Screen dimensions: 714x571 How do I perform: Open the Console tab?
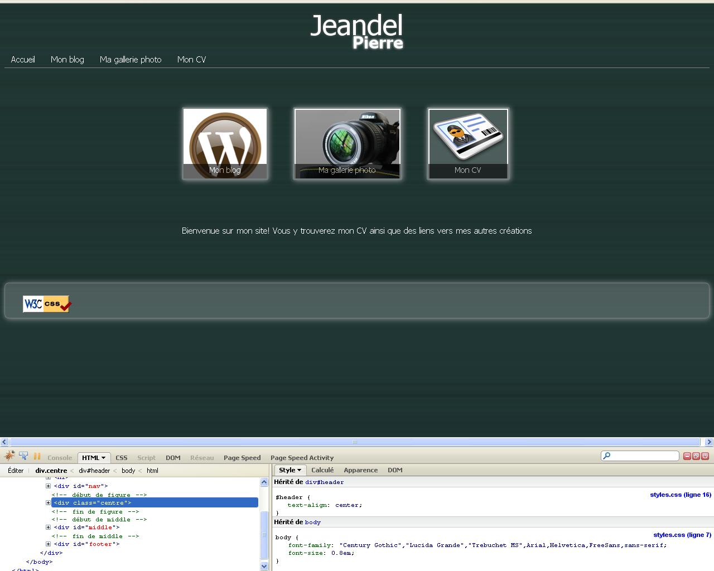[60, 458]
